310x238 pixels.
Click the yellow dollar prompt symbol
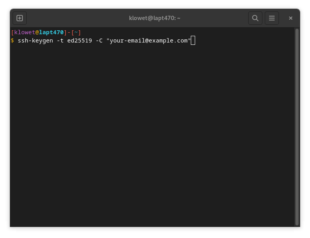coord(12,41)
